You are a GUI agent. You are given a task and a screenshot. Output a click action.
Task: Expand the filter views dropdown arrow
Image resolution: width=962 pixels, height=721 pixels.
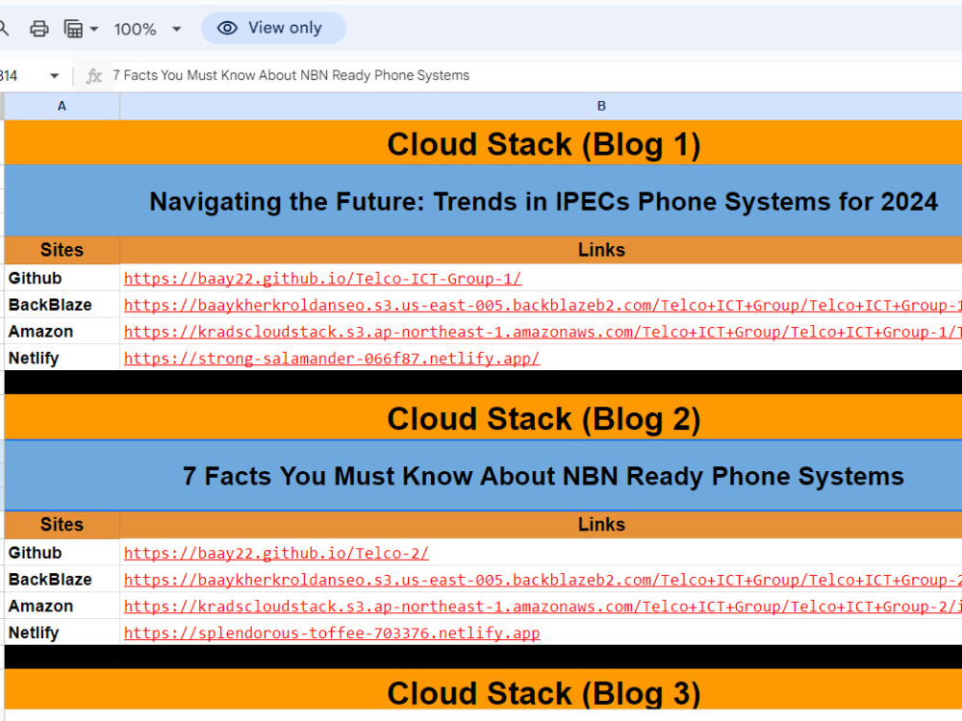[x=93, y=28]
